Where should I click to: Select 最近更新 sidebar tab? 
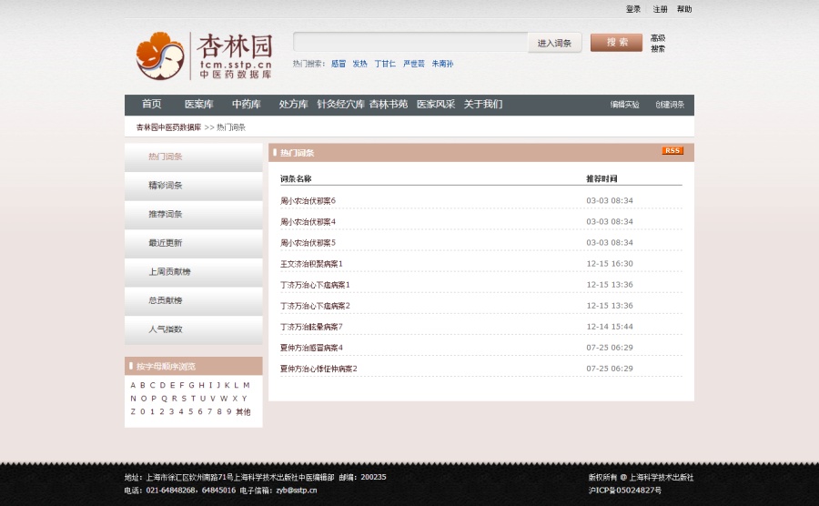point(193,243)
